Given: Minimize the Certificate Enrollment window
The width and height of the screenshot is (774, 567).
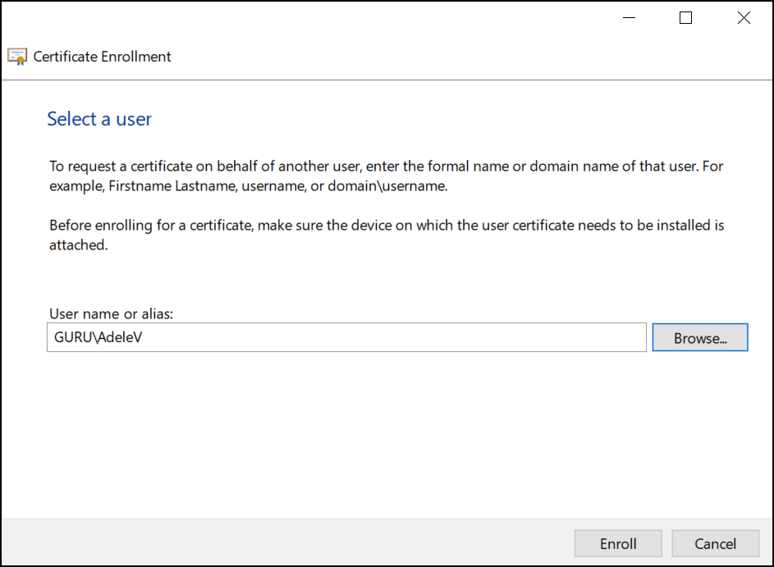Looking at the screenshot, I should tap(629, 18).
